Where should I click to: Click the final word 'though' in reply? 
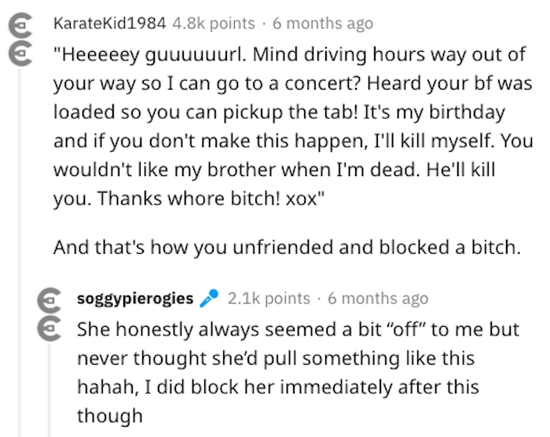110,416
